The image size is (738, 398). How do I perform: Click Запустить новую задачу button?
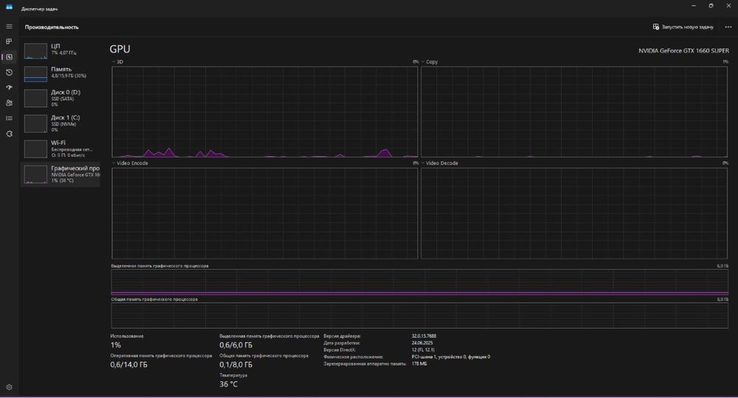pyautogui.click(x=683, y=27)
